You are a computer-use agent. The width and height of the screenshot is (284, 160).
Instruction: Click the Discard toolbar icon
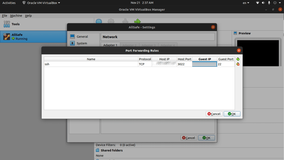[x=125, y=21]
